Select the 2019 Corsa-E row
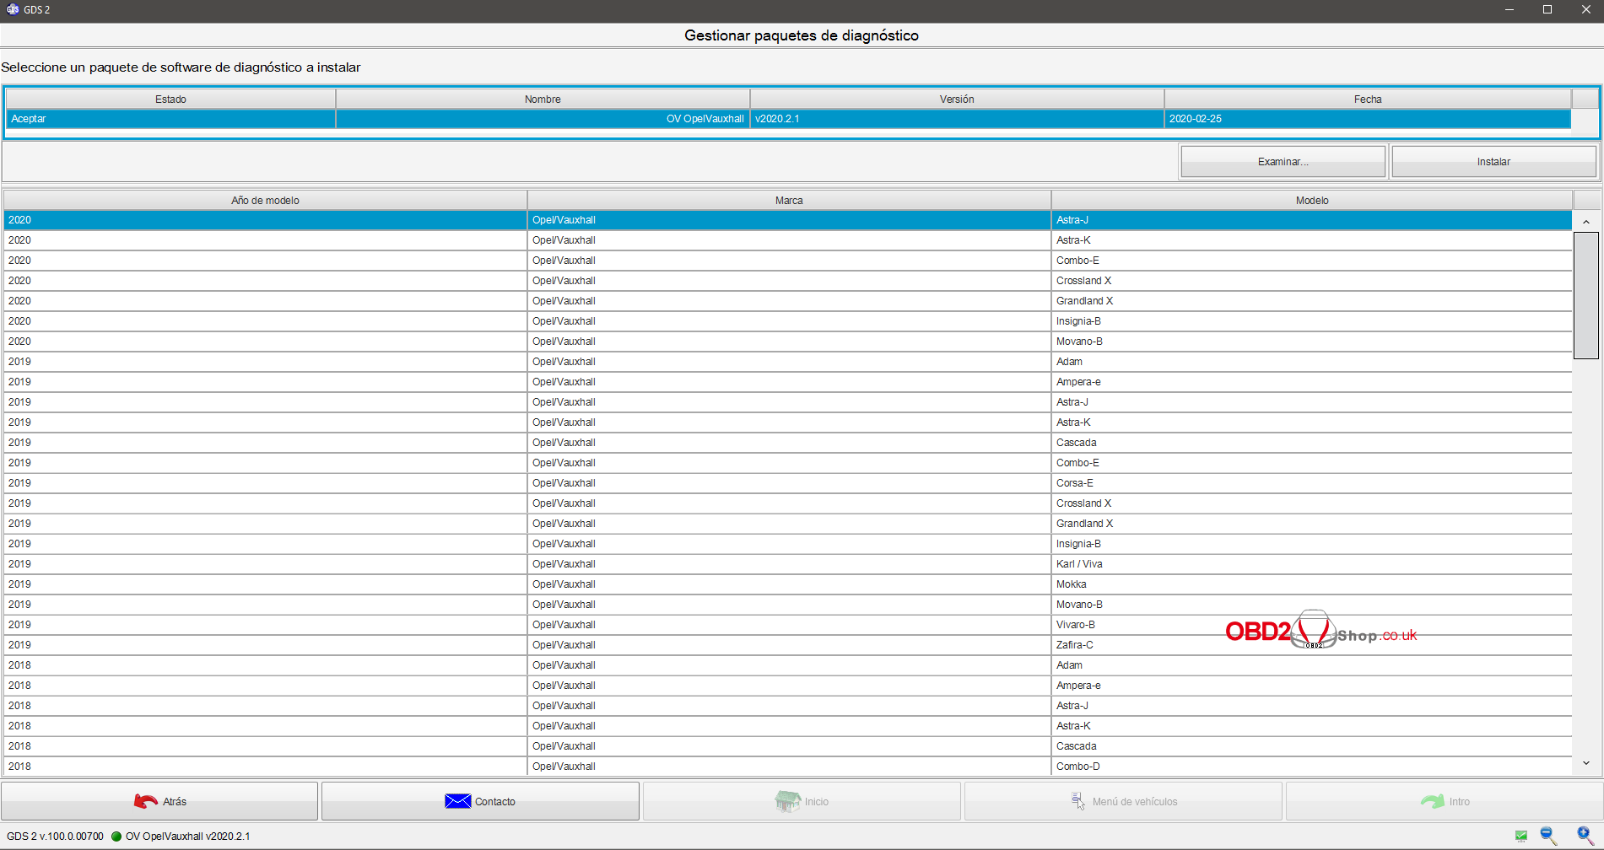Viewport: 1604px width, 850px height. coord(788,483)
